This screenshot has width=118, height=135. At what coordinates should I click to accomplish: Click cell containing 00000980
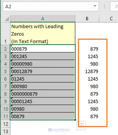tap(43, 64)
